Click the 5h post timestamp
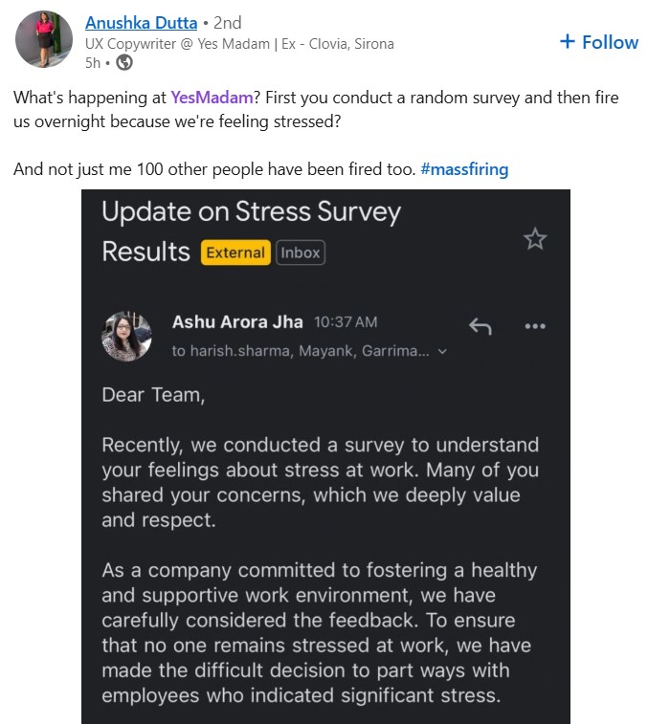648x724 pixels. 92,63
